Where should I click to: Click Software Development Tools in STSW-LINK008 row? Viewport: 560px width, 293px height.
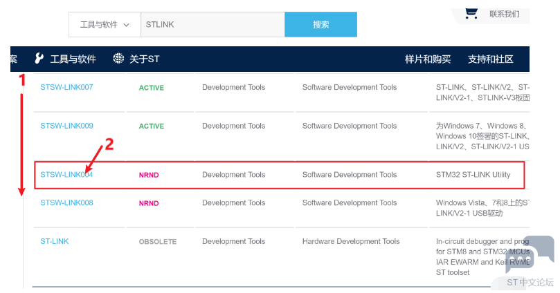pyautogui.click(x=350, y=202)
